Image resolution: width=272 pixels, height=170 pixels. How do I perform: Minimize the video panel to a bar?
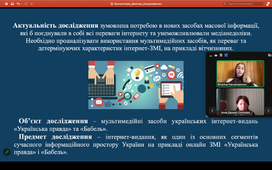point(211,55)
